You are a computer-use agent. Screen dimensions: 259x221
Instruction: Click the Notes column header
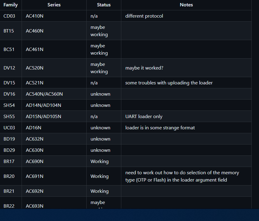(x=186, y=5)
